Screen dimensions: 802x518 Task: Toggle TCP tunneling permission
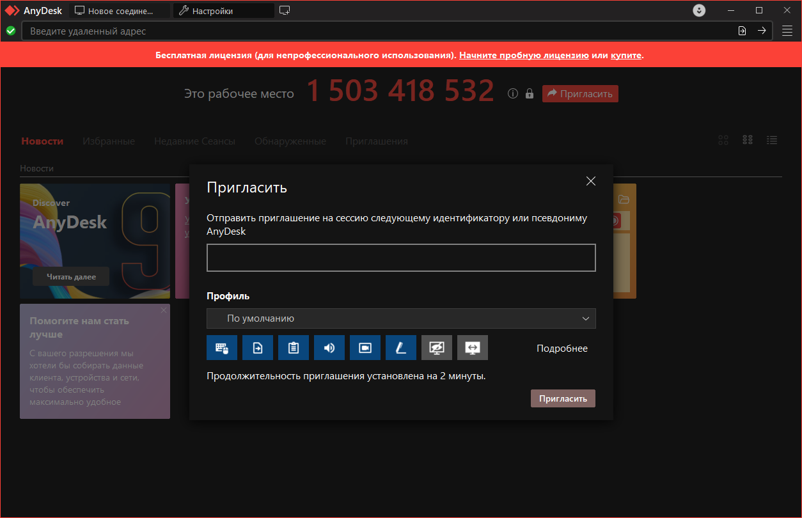[473, 348]
